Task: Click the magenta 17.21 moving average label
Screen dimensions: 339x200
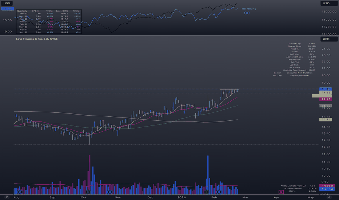Action: coord(326,99)
